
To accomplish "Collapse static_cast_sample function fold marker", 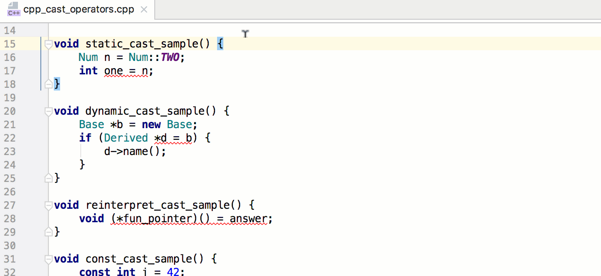I will [x=48, y=44].
